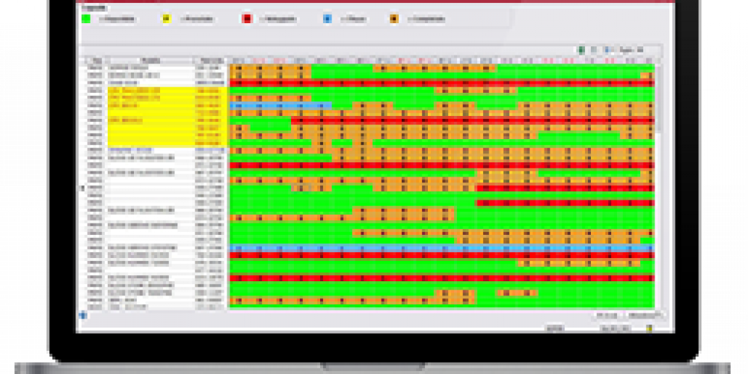
Task: Sort by the wide name column header
Action: pyautogui.click(x=149, y=60)
